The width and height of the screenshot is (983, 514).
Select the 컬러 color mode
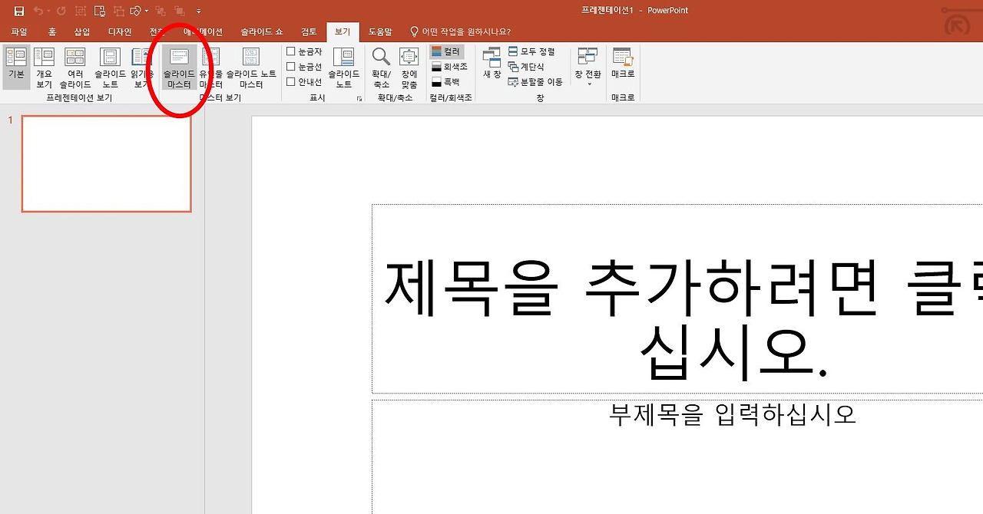coord(447,51)
